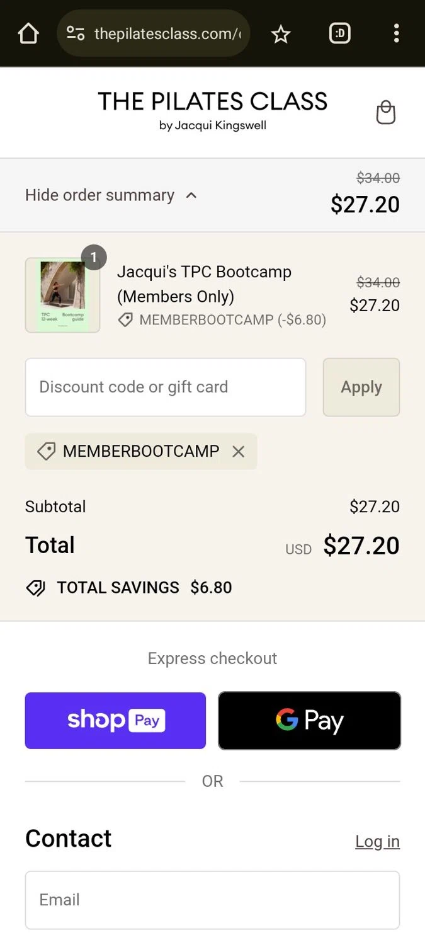Image resolution: width=425 pixels, height=945 pixels.
Task: Focus the Email input field
Action: tap(212, 900)
